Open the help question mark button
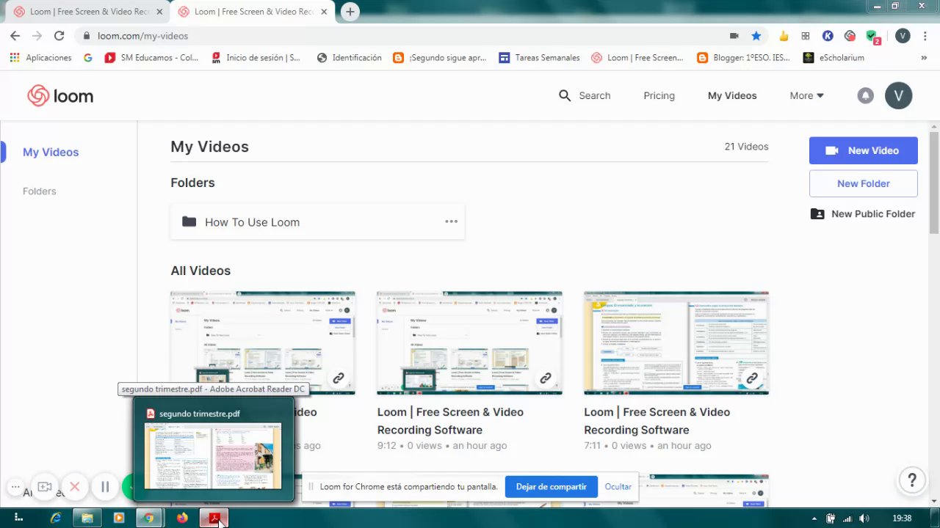 coord(912,480)
